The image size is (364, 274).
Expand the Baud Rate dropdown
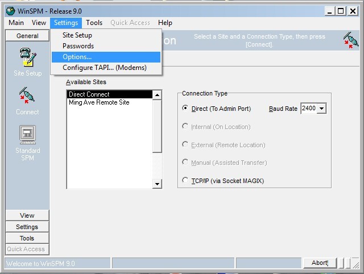(321, 109)
